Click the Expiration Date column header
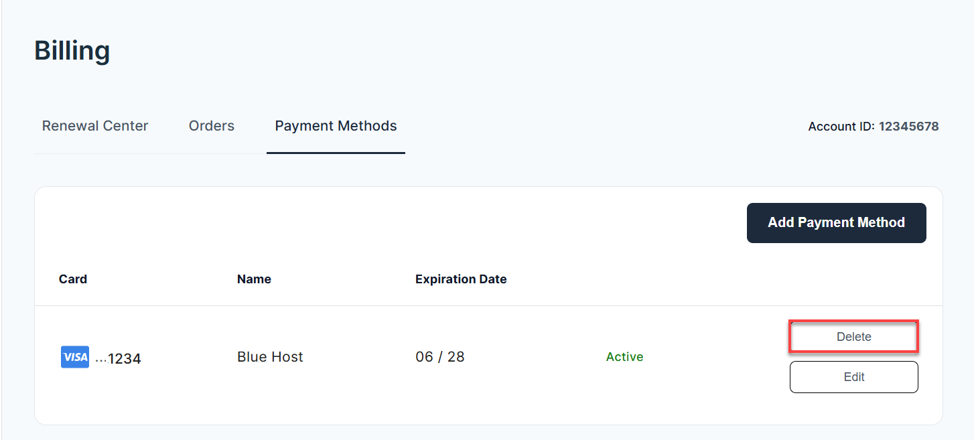The height and width of the screenshot is (440, 974). coord(461,279)
